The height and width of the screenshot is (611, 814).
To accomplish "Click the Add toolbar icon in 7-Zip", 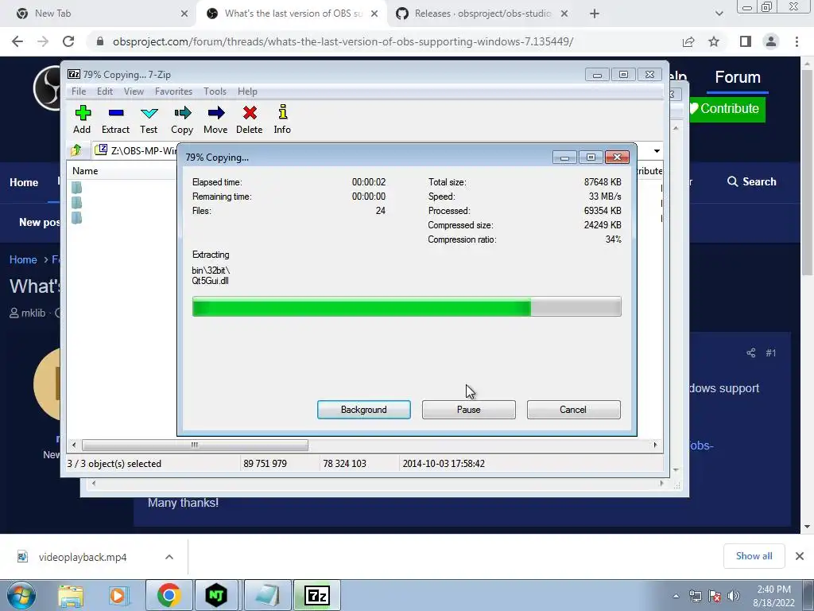I will 82,119.
